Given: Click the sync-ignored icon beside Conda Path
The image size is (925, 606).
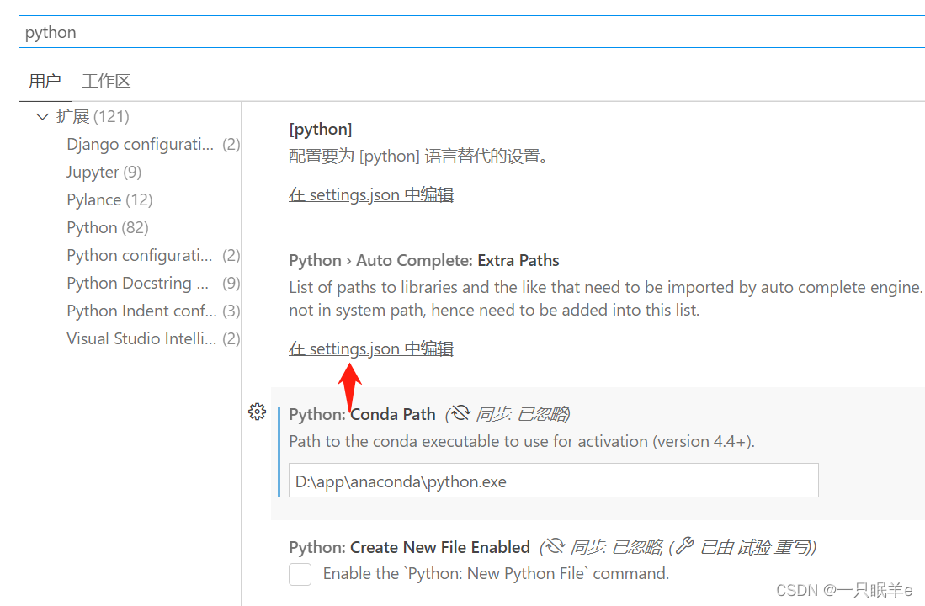Looking at the screenshot, I should [460, 412].
